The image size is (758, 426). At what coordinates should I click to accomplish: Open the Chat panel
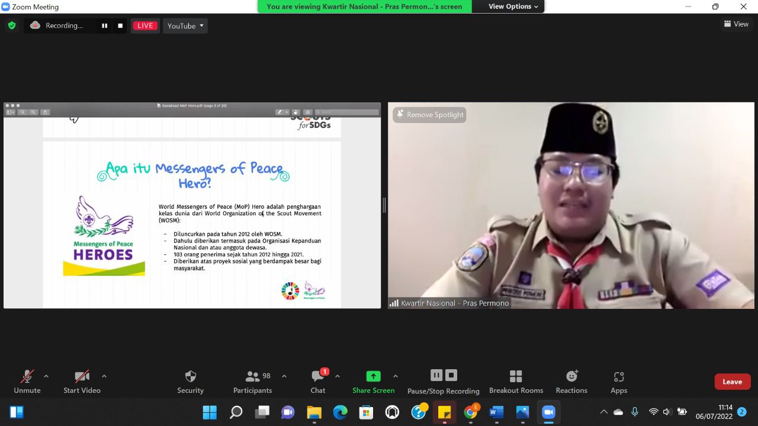tap(318, 377)
